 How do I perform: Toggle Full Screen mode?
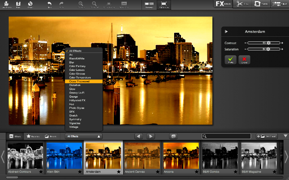pos(164,4)
